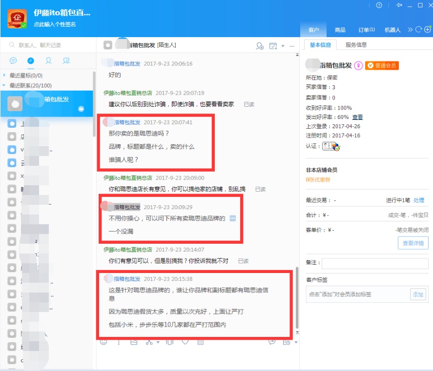The image size is (433, 371).
Task: Expand the truncated message ellipsis icon
Action: point(233,218)
